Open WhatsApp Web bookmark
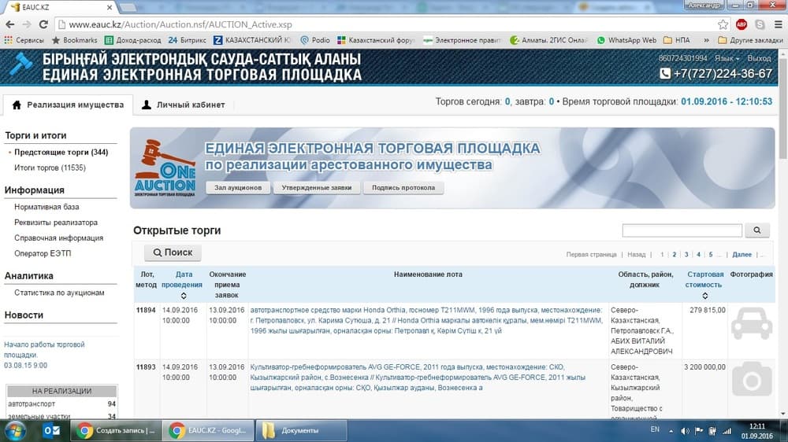This screenshot has width=788, height=442. (x=626, y=40)
